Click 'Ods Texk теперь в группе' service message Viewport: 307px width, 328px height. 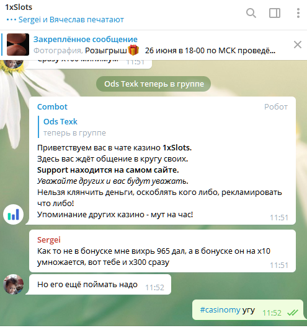coord(154,84)
